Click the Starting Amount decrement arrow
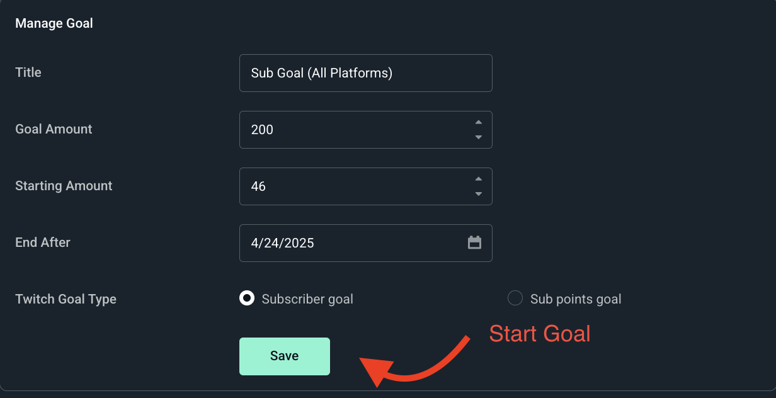Viewport: 776px width, 398px height. click(479, 193)
